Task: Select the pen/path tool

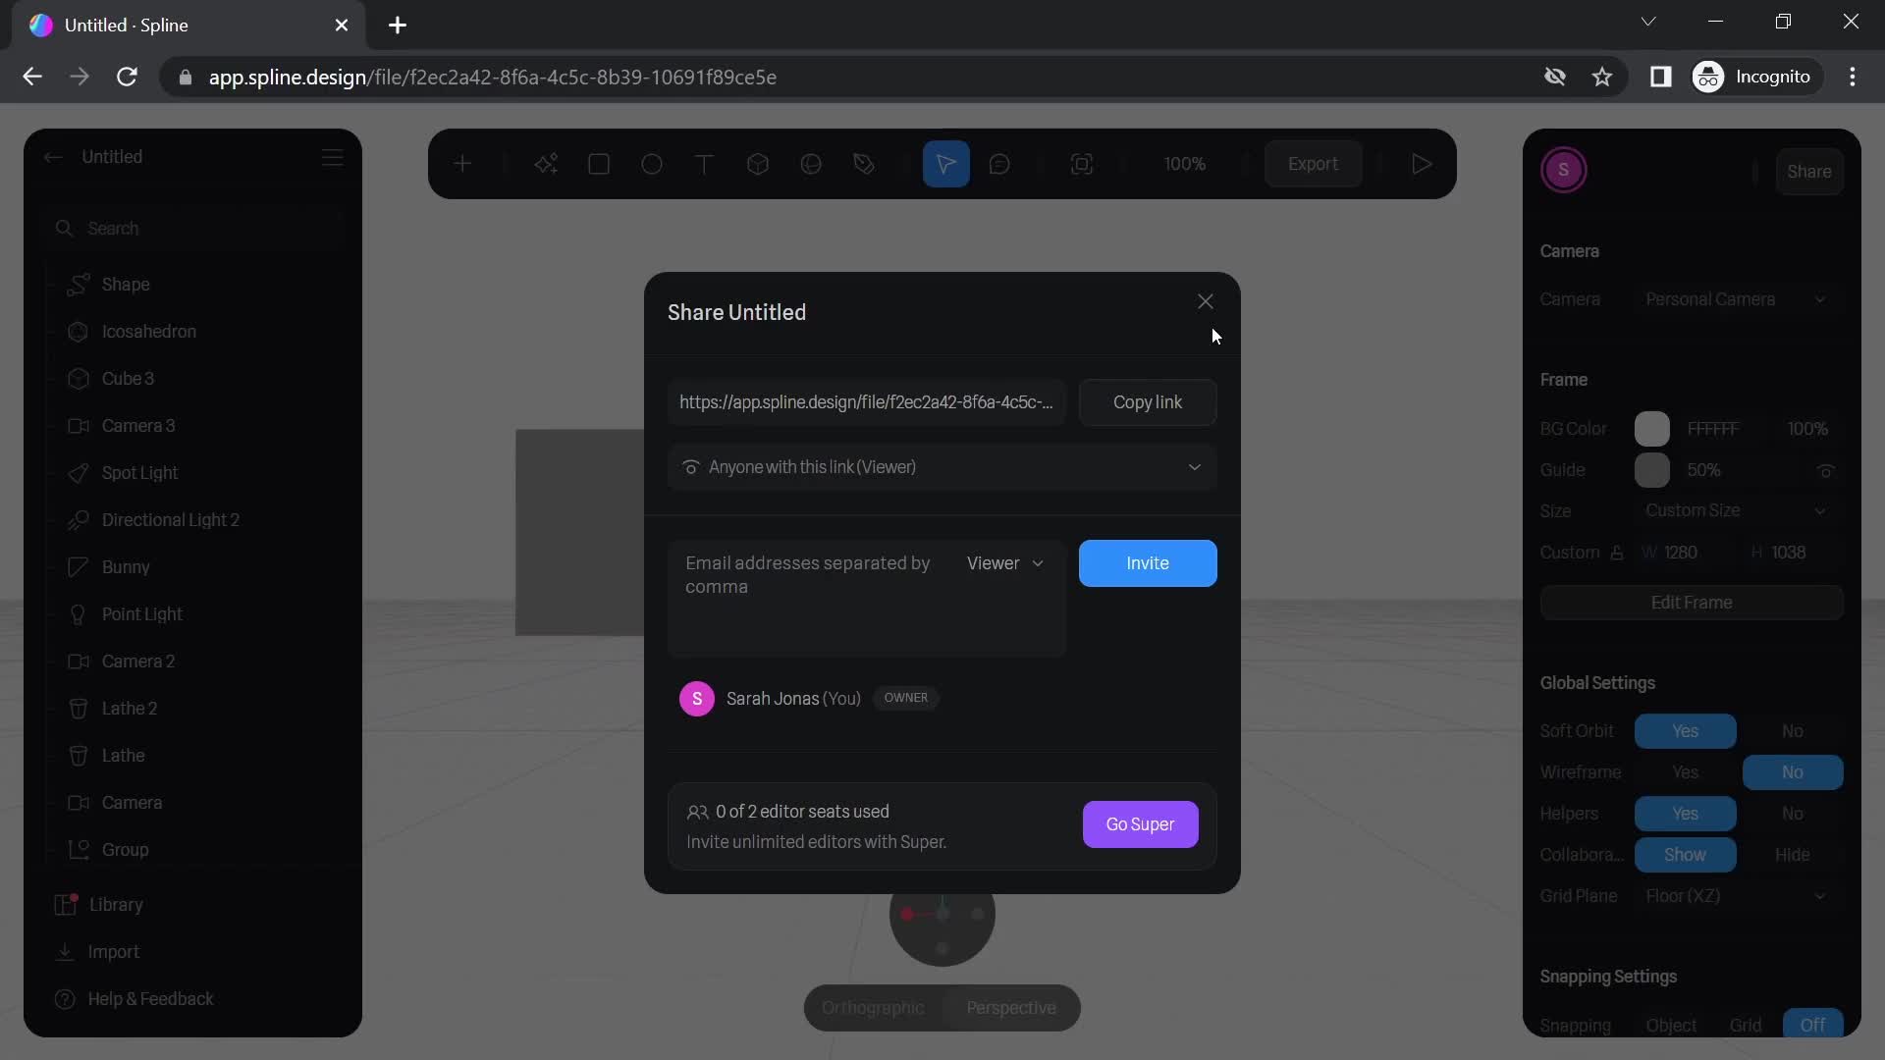Action: [x=864, y=163]
